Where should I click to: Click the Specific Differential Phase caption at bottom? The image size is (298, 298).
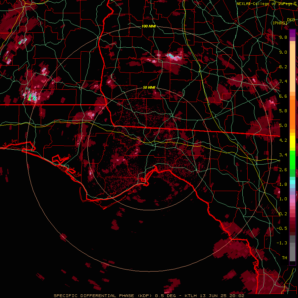(x=149, y=296)
